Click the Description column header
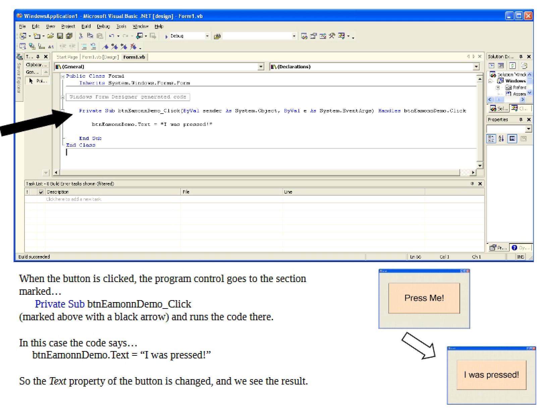The image size is (550, 412). pos(113,192)
